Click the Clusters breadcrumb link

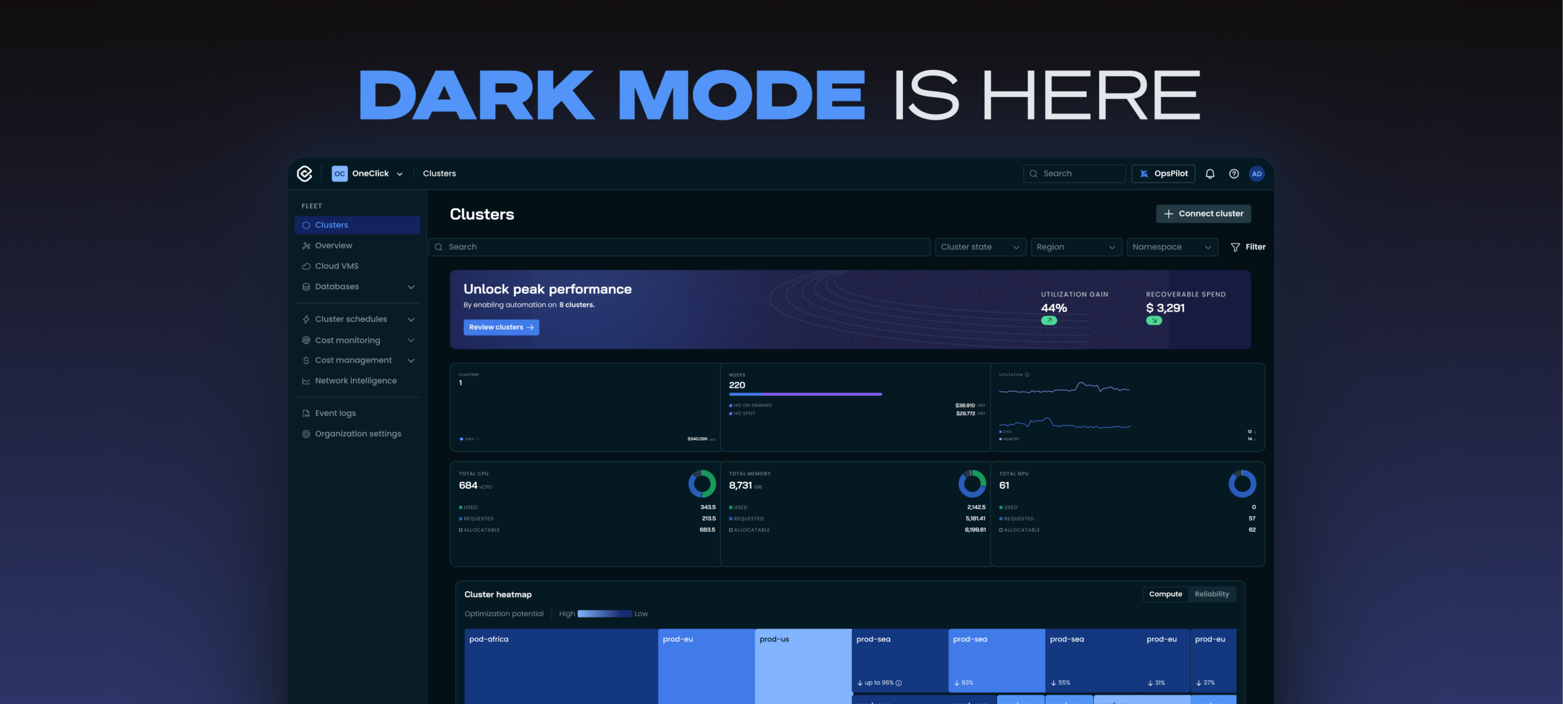pos(439,174)
